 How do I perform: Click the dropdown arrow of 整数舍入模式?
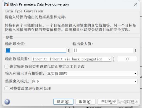click(x=135, y=81)
